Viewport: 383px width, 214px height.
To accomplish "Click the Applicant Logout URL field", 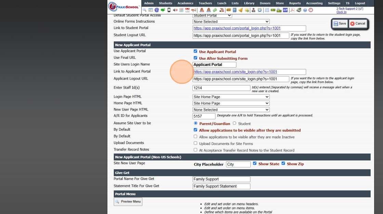I will point(241,79).
